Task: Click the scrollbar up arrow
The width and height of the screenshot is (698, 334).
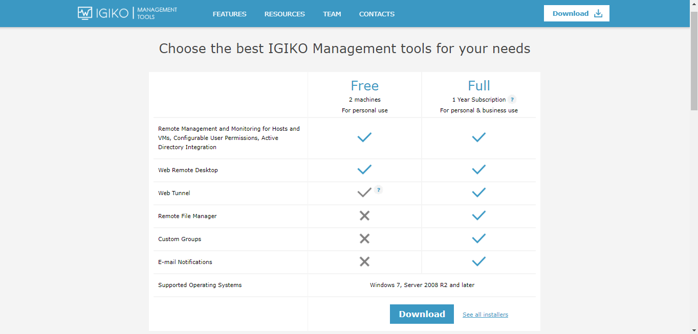Action: click(694, 4)
